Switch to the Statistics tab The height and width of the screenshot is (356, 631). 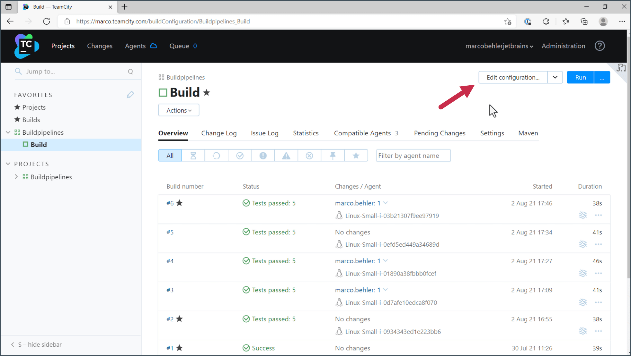(x=306, y=133)
